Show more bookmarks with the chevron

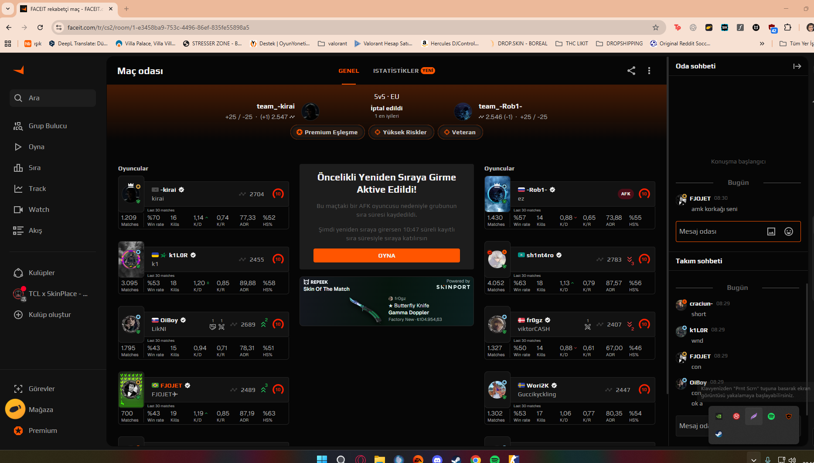[x=762, y=44]
